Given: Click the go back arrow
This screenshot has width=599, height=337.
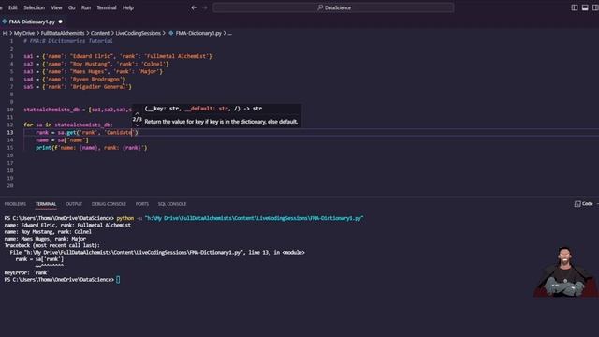Looking at the screenshot, I should tap(194, 7).
